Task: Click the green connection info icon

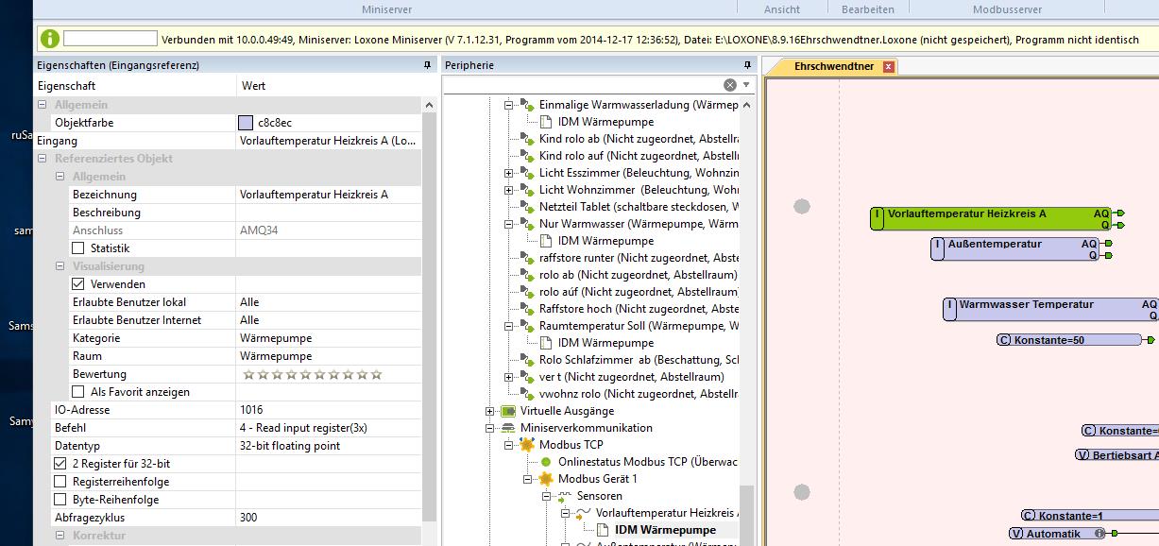Action: pos(50,39)
